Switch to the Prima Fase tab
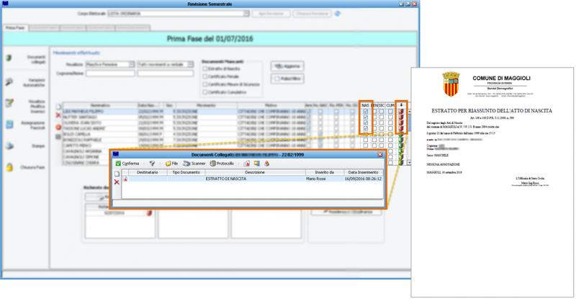Image resolution: width=576 pixels, height=299 pixels. tap(15, 27)
